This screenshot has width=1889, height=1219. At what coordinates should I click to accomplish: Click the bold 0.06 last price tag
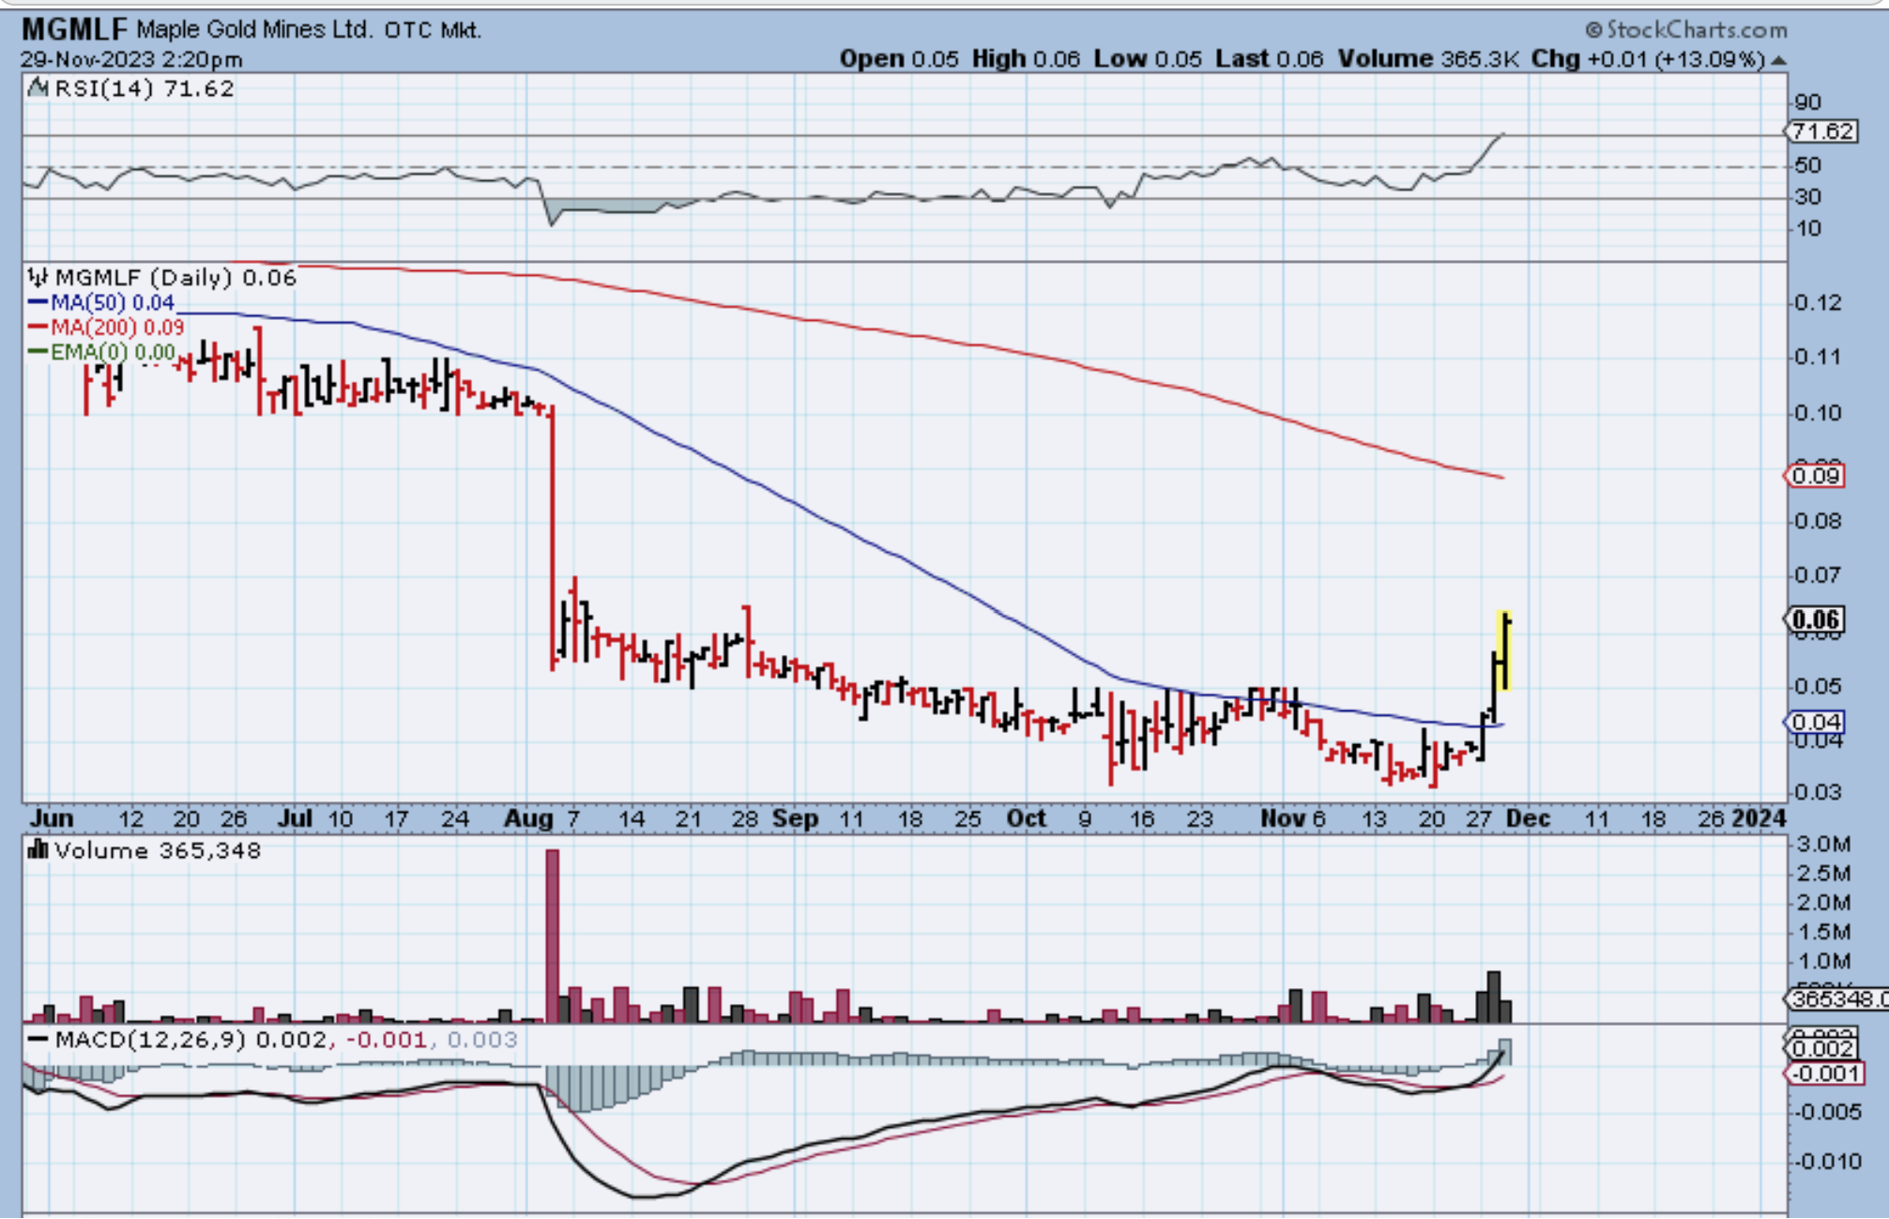point(1815,619)
